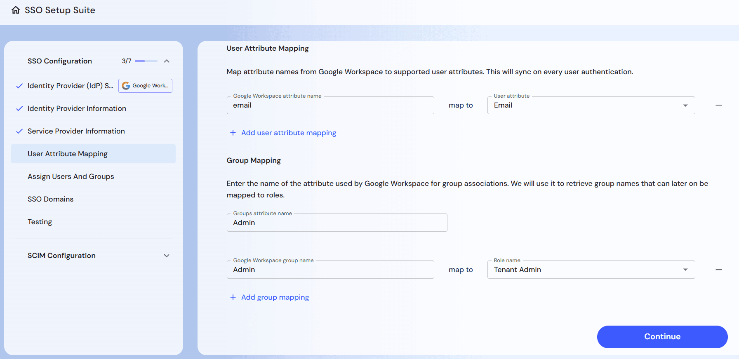This screenshot has height=359, width=739.
Task: Open the Role name Tenant Admin dropdown
Action: pyautogui.click(x=591, y=270)
